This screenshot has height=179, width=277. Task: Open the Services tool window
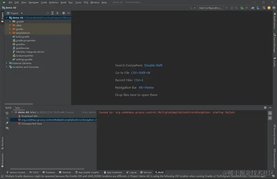tap(146, 172)
